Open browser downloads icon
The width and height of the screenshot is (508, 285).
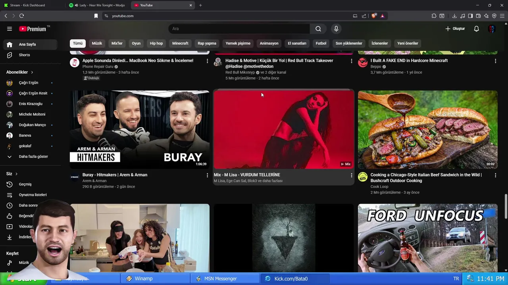tap(454, 16)
